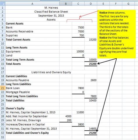The width and height of the screenshot is (138, 140).
Task: Select the 'Total Liabilities' label cell
Action: pos(32,100)
